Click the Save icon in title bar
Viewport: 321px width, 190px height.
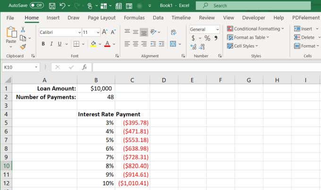(52, 6)
